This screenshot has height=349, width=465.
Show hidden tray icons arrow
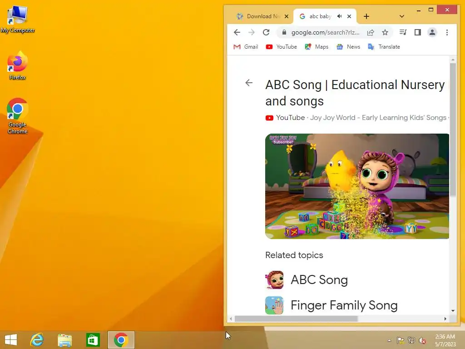[x=389, y=340]
